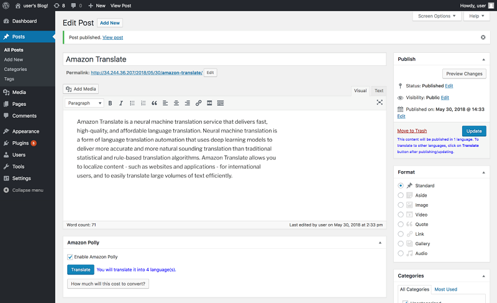The height and width of the screenshot is (303, 497).
Task: Click Preview Changes
Action: click(464, 74)
